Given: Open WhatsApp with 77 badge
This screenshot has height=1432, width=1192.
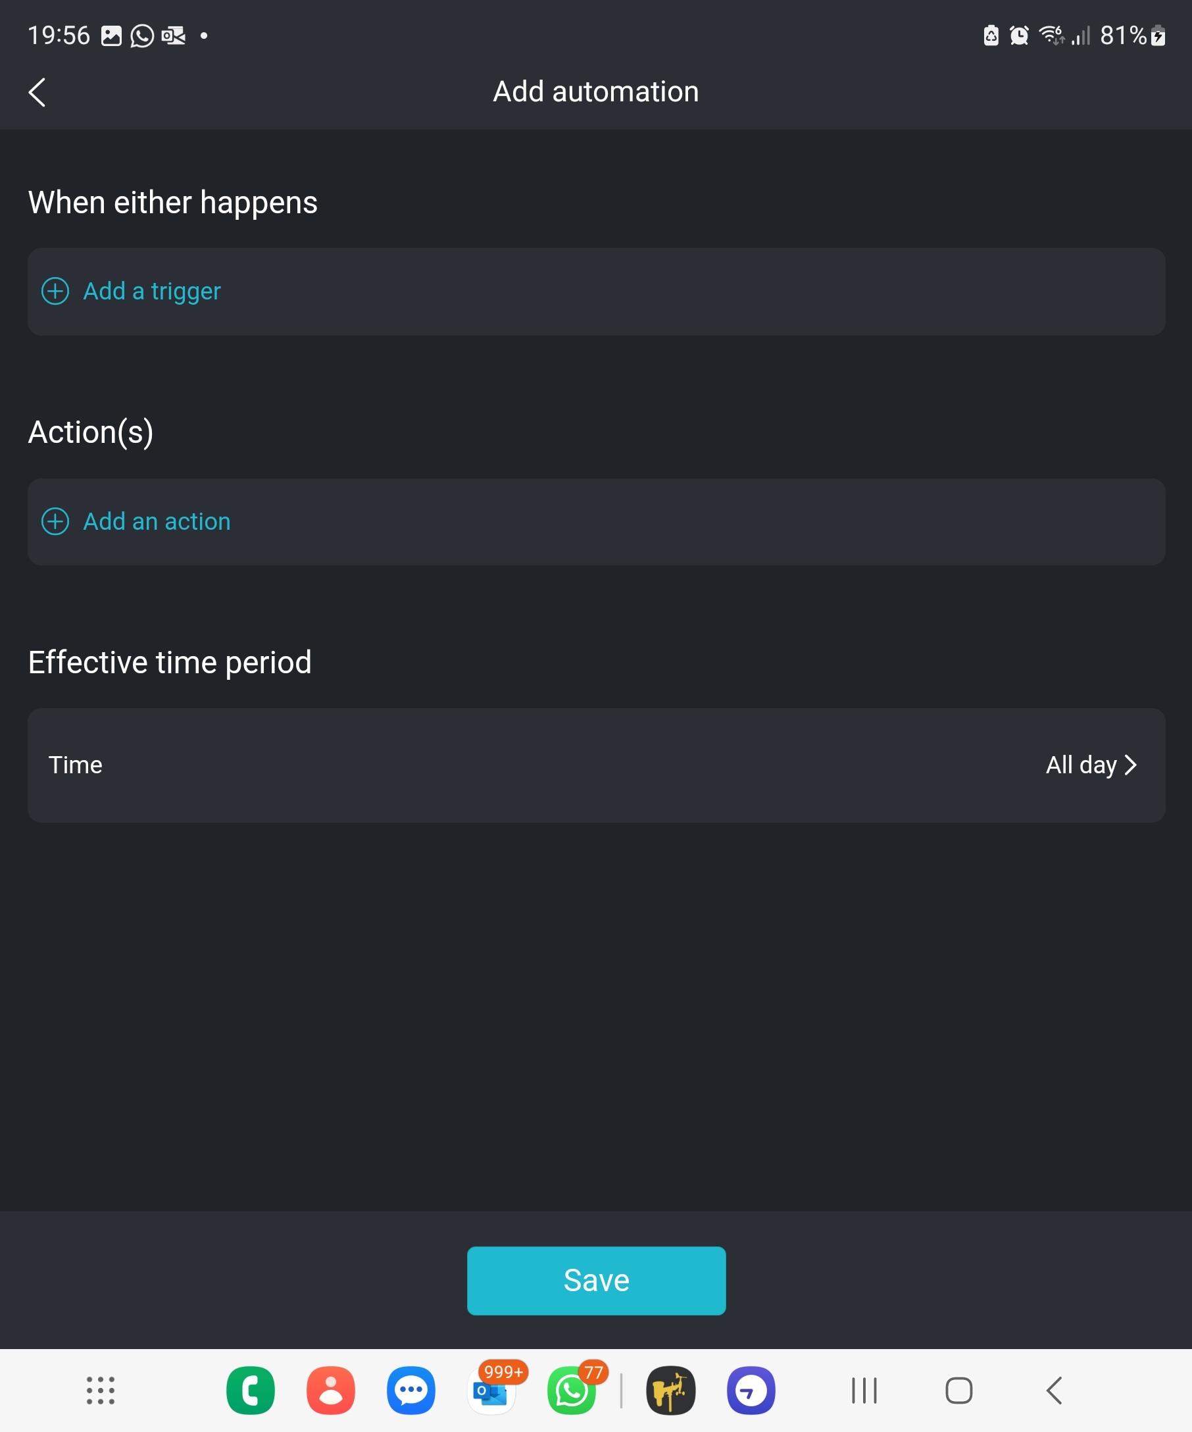Looking at the screenshot, I should click(571, 1392).
